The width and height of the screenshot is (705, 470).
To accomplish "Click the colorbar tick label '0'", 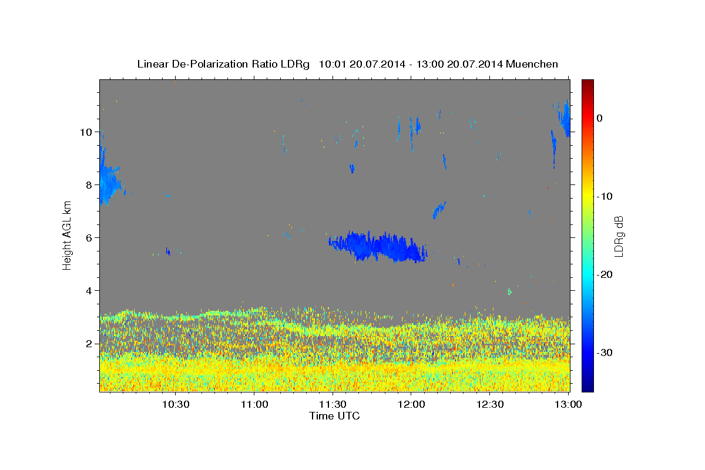I will pyautogui.click(x=600, y=118).
